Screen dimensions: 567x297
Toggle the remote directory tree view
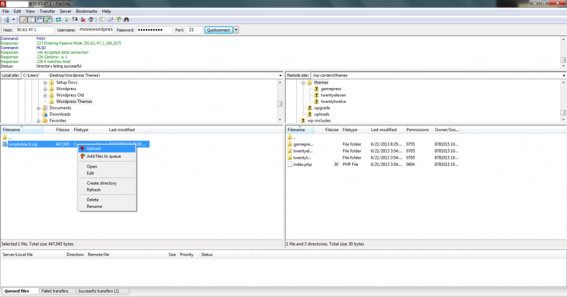pyautogui.click(x=40, y=19)
